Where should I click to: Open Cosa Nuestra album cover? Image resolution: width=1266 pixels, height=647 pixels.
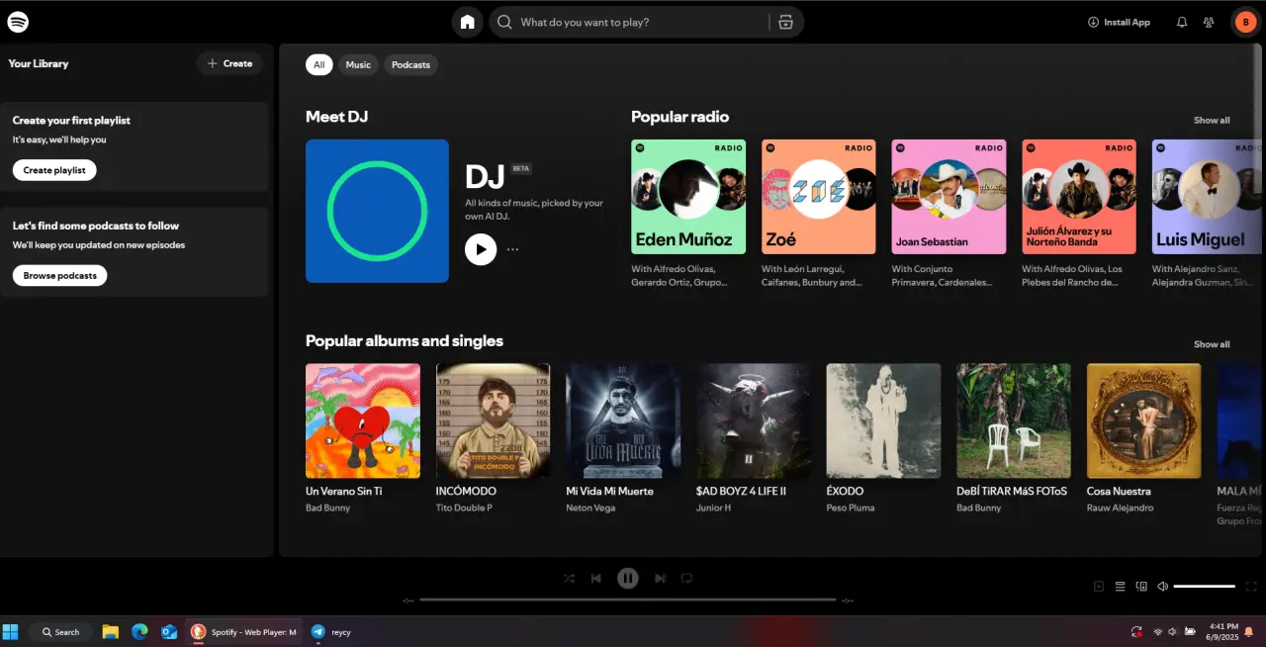(1144, 420)
